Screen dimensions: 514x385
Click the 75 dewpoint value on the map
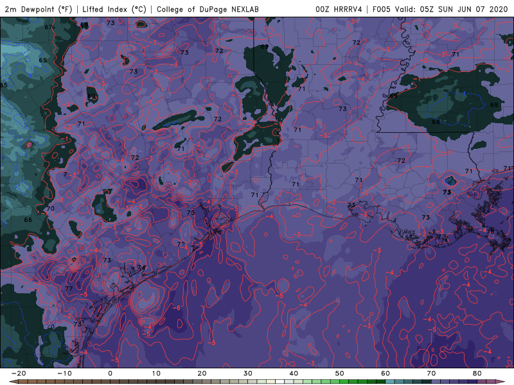point(191,212)
